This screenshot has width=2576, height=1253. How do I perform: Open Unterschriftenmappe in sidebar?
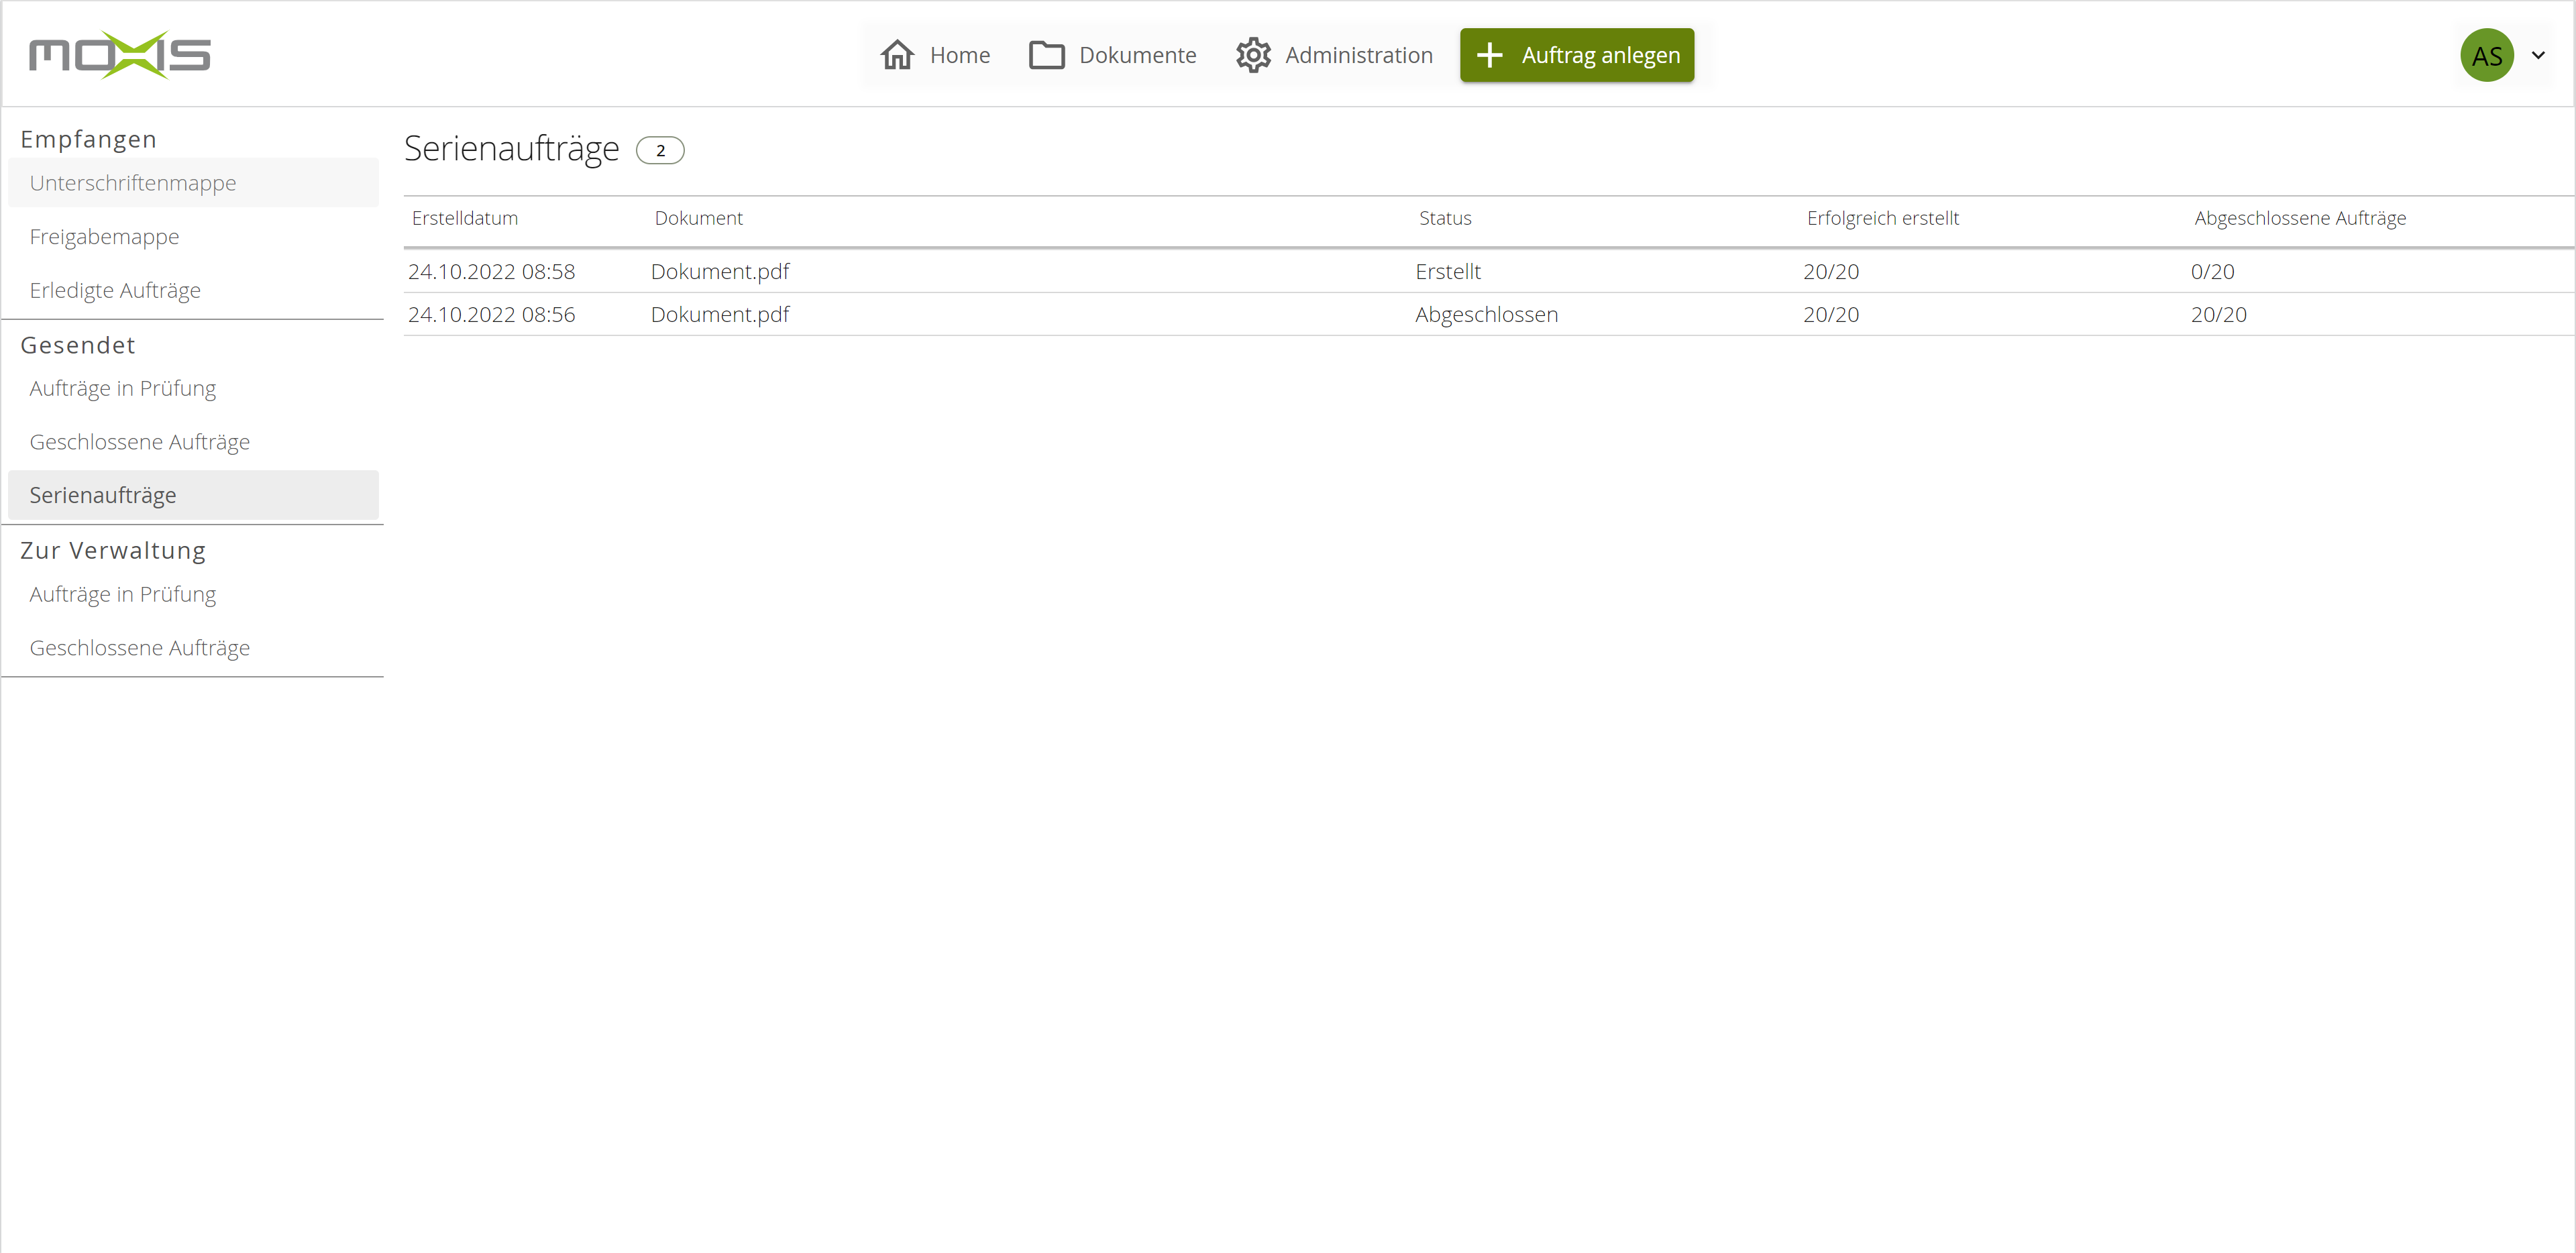(x=133, y=183)
